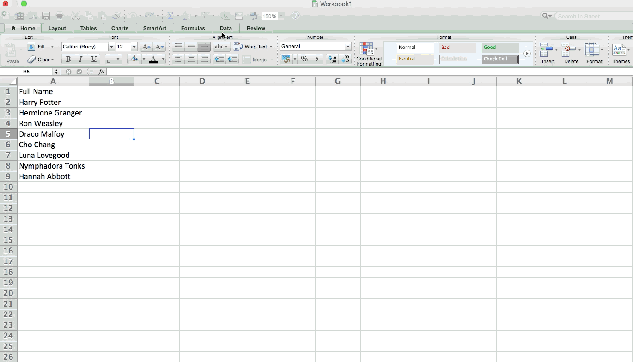The width and height of the screenshot is (633, 362).
Task: Apply the Good cell style
Action: pos(500,48)
